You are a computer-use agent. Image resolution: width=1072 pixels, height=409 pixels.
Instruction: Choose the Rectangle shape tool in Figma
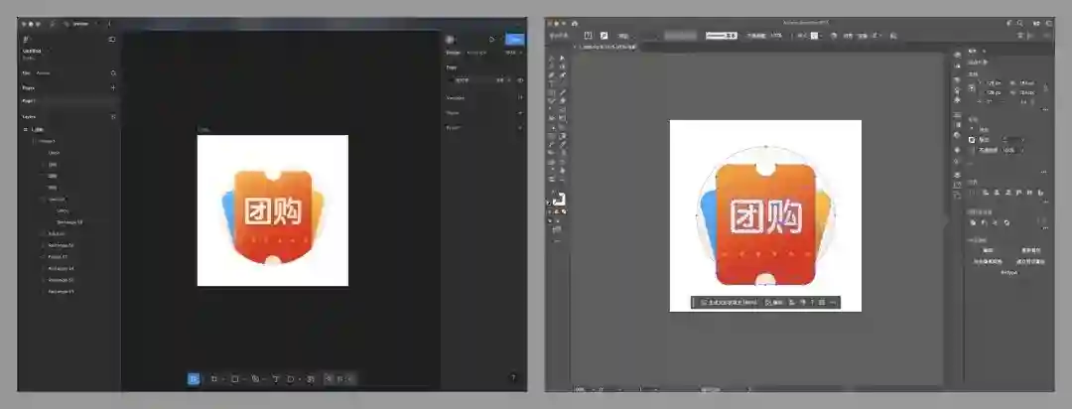tap(234, 379)
